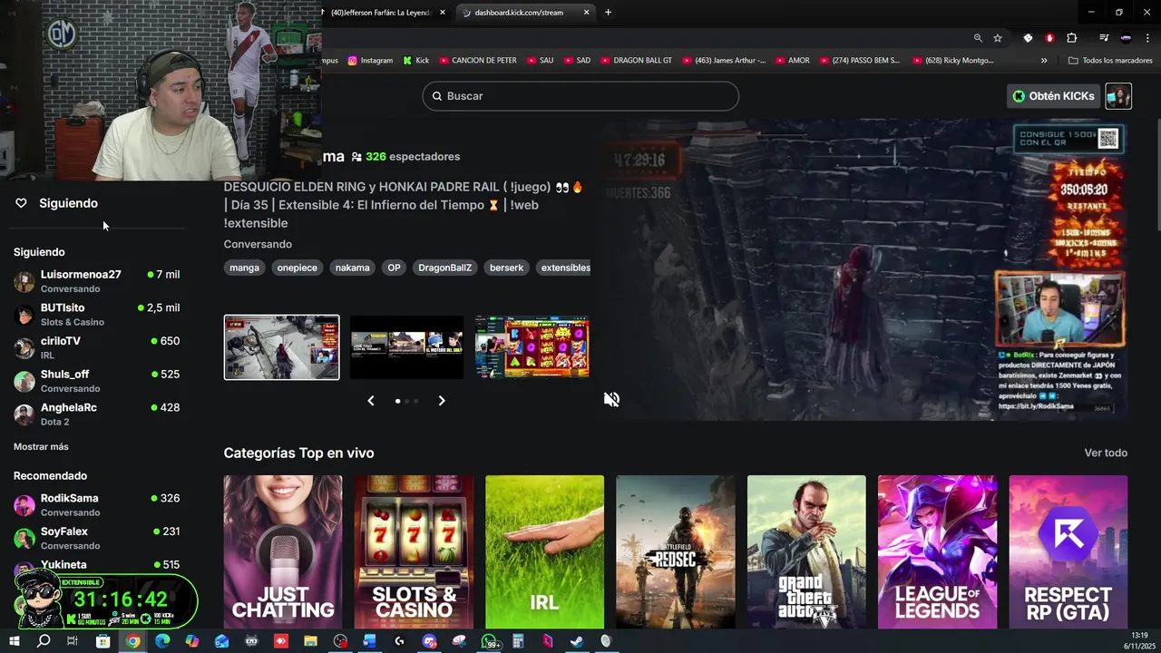Open a new browser tab
The width and height of the screenshot is (1161, 653).
pyautogui.click(x=608, y=12)
